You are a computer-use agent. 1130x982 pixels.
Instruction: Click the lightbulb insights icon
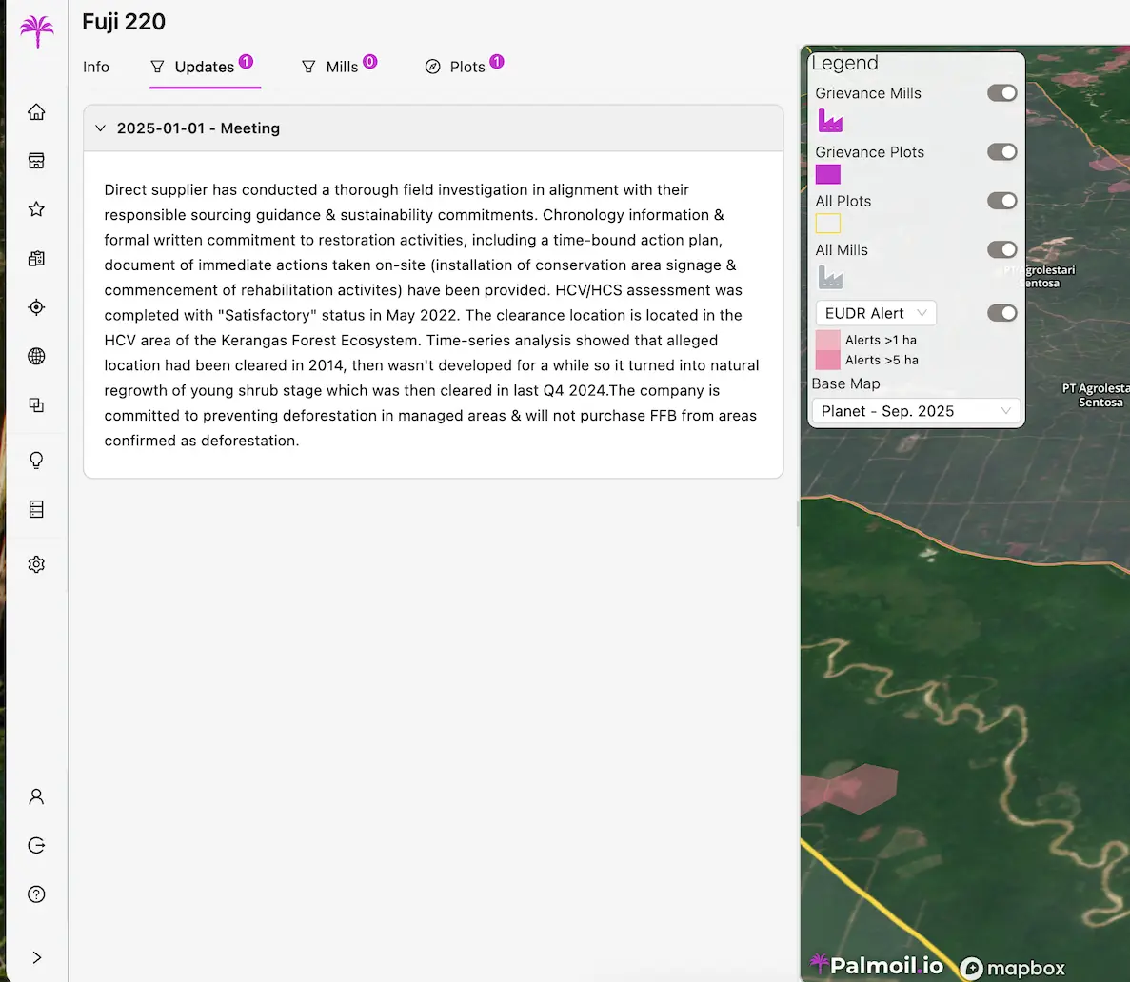[36, 461]
